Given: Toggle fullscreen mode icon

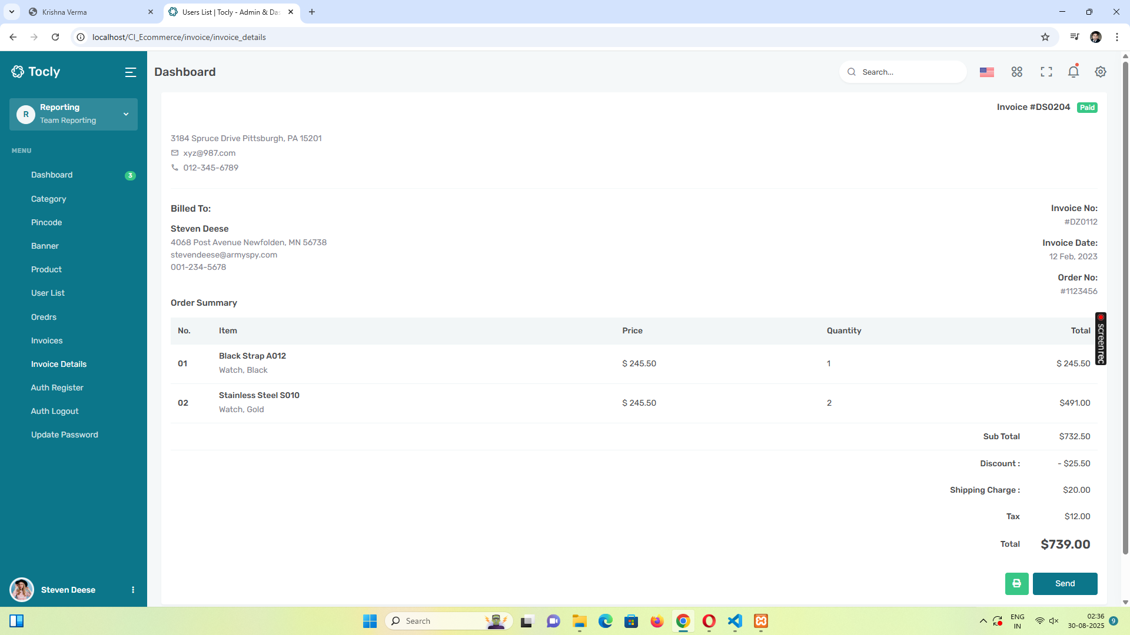Looking at the screenshot, I should [x=1046, y=72].
